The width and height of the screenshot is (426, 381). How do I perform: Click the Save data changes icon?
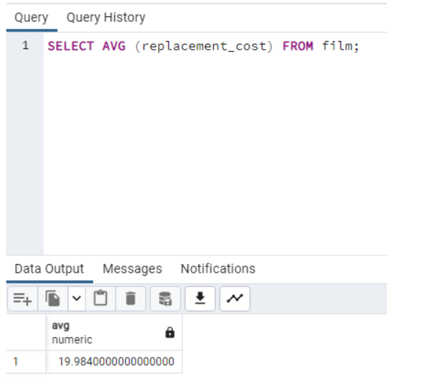point(165,299)
